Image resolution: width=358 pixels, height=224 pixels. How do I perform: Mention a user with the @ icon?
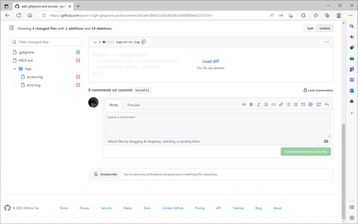[x=310, y=105]
